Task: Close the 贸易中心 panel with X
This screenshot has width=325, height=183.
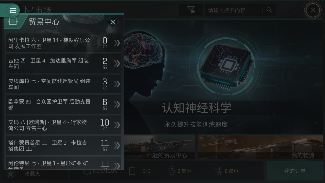Action: [x=113, y=22]
